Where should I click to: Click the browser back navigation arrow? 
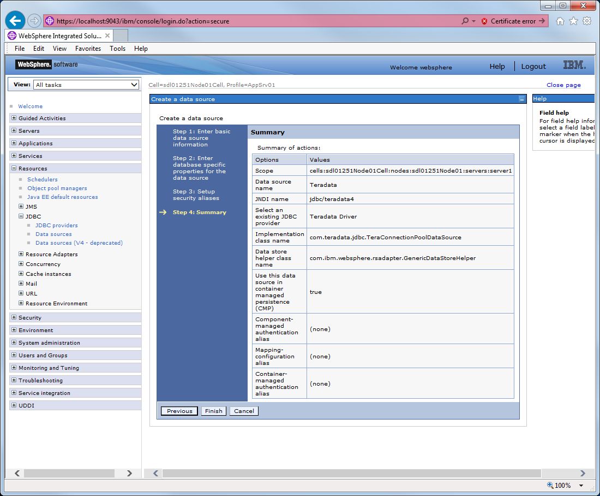[14, 20]
